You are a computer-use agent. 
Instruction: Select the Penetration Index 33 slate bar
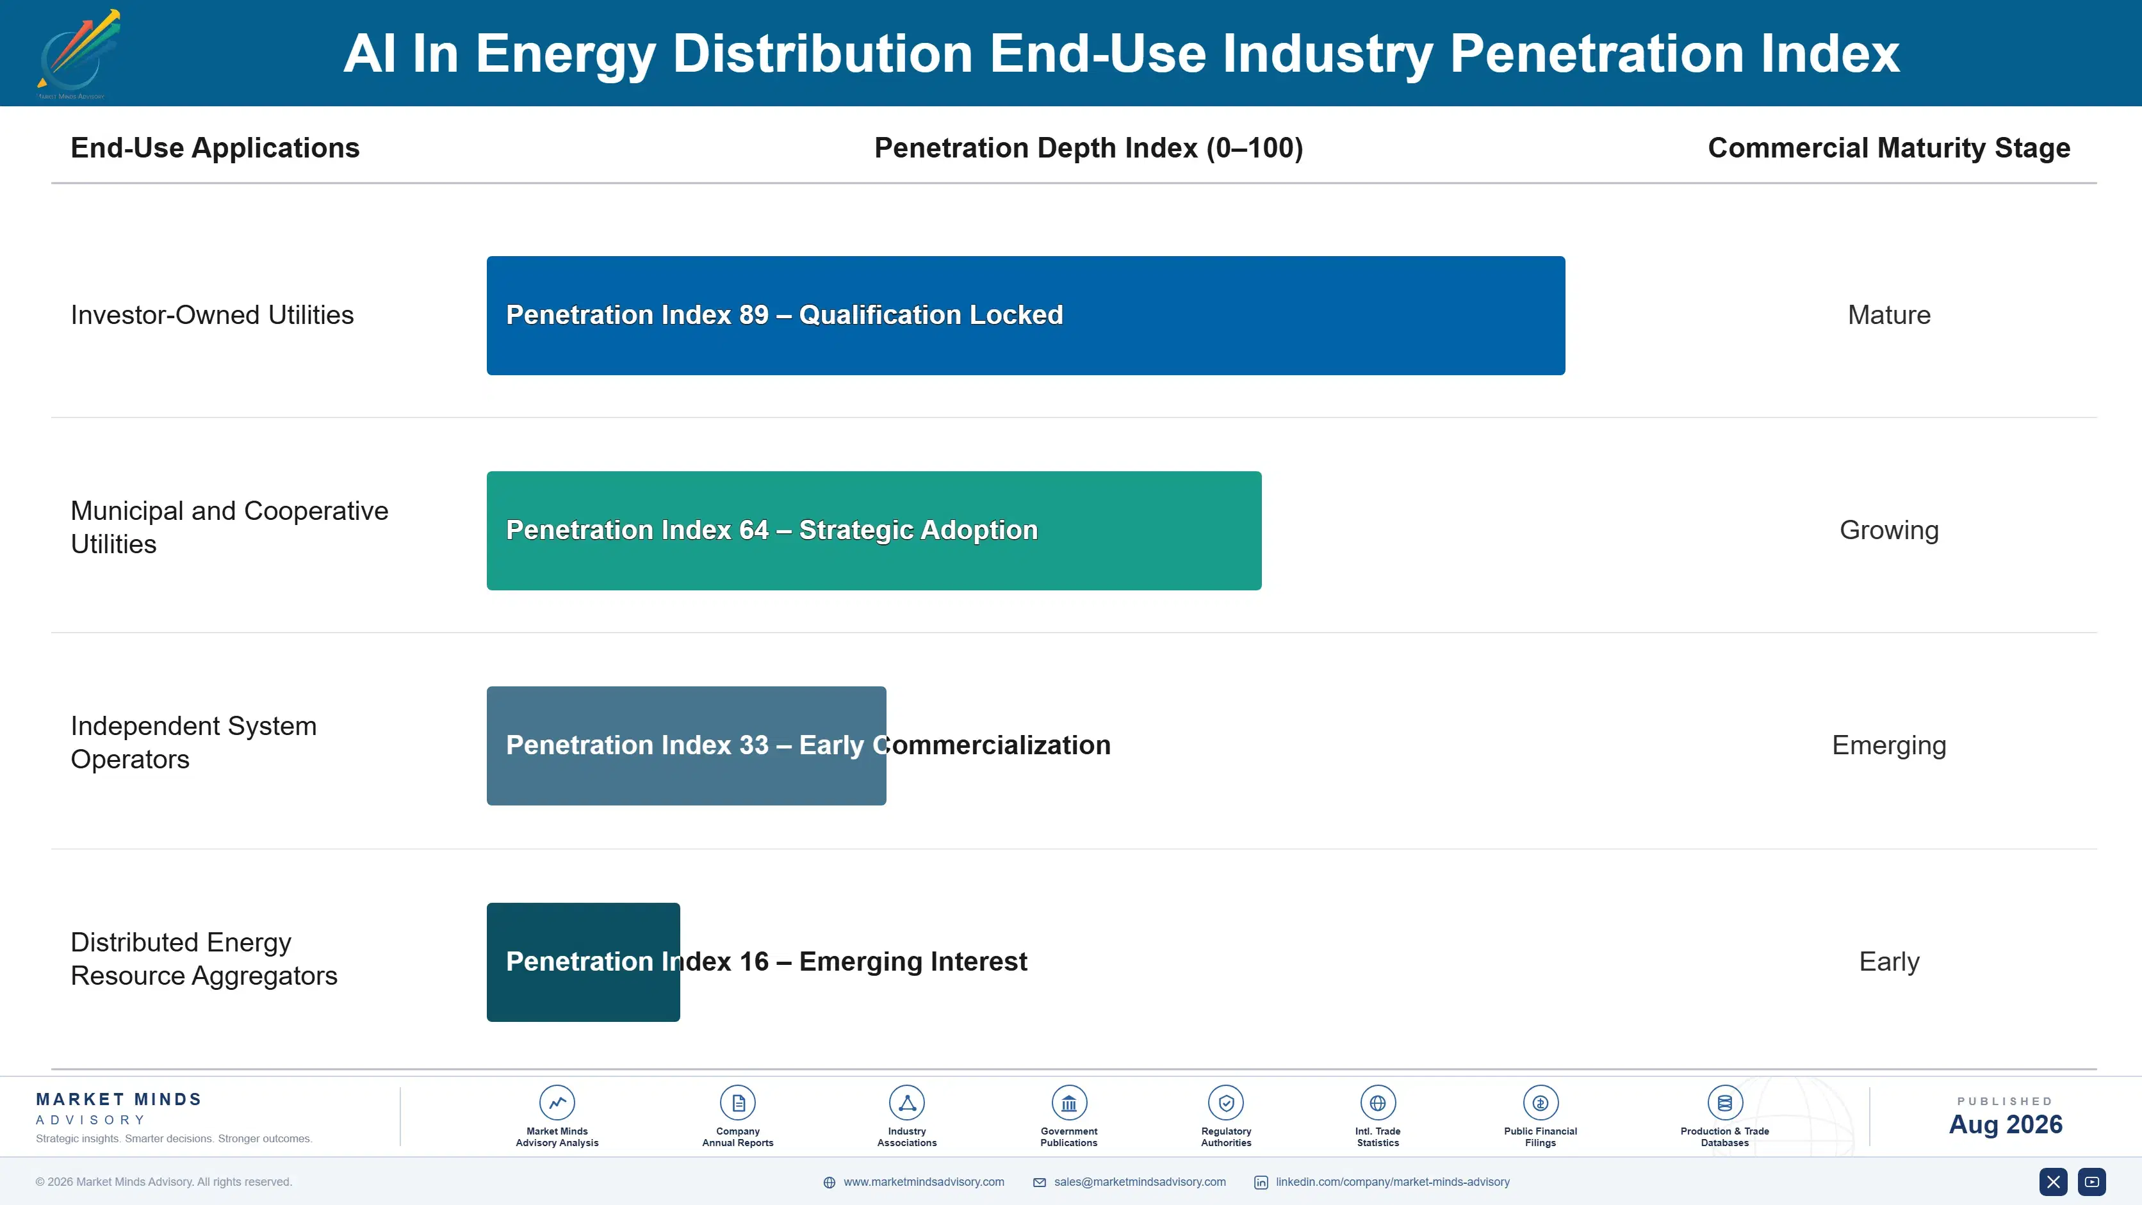pyautogui.click(x=686, y=745)
